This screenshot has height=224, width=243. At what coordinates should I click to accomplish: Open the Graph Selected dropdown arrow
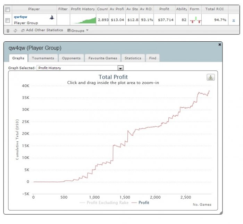click(120, 68)
